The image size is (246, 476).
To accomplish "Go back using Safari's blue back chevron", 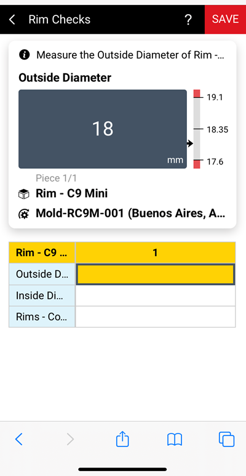I will [19, 439].
